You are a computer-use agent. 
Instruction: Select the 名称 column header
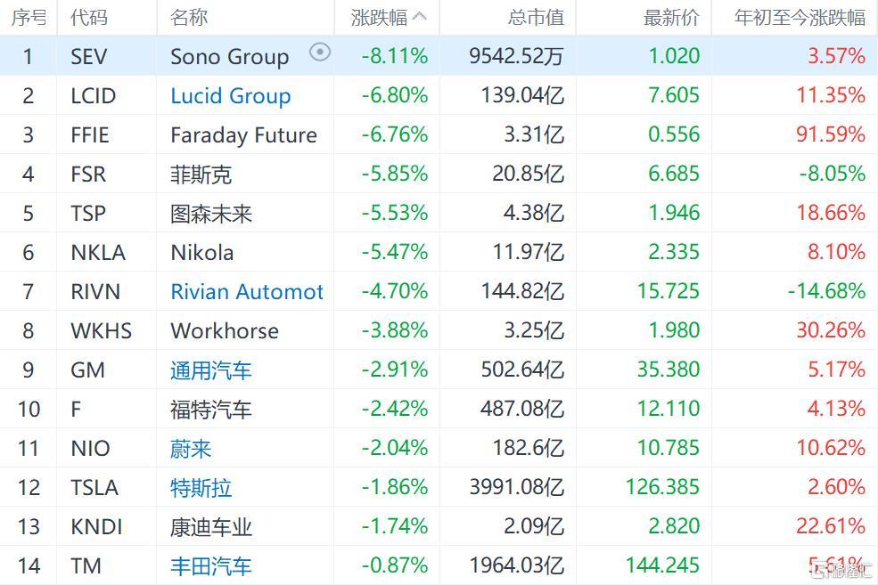[189, 17]
